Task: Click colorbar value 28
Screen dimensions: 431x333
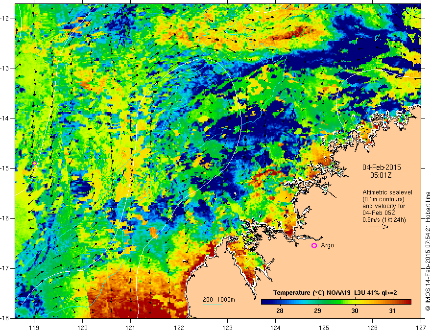Action: pos(280,311)
